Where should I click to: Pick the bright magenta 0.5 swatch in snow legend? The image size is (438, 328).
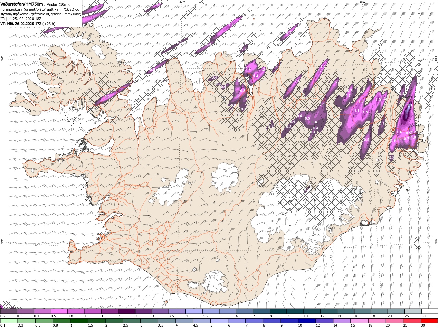click(x=59, y=311)
